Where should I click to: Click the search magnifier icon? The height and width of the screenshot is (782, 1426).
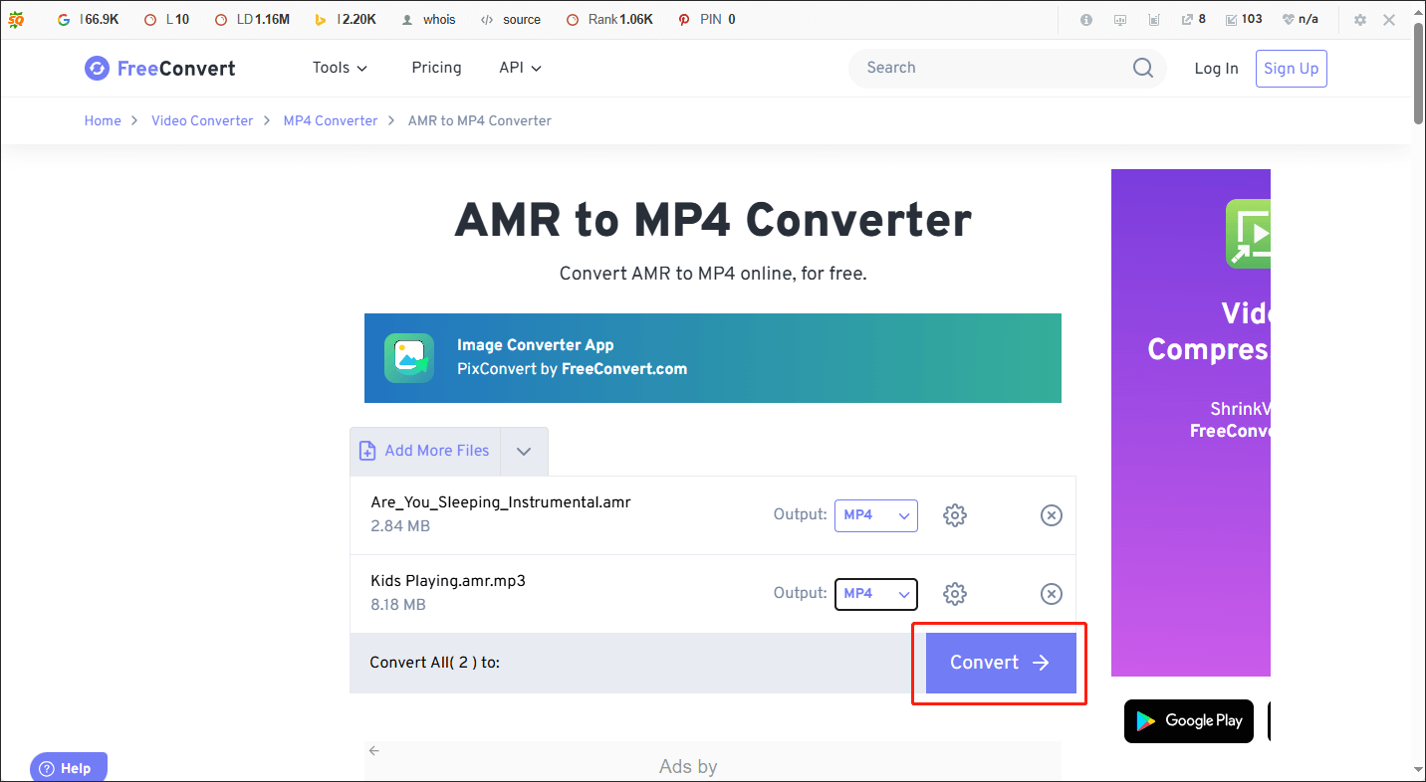(x=1142, y=68)
